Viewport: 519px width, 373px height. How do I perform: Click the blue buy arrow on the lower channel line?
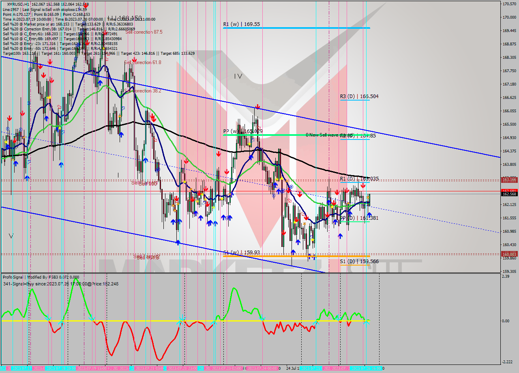tap(178, 242)
